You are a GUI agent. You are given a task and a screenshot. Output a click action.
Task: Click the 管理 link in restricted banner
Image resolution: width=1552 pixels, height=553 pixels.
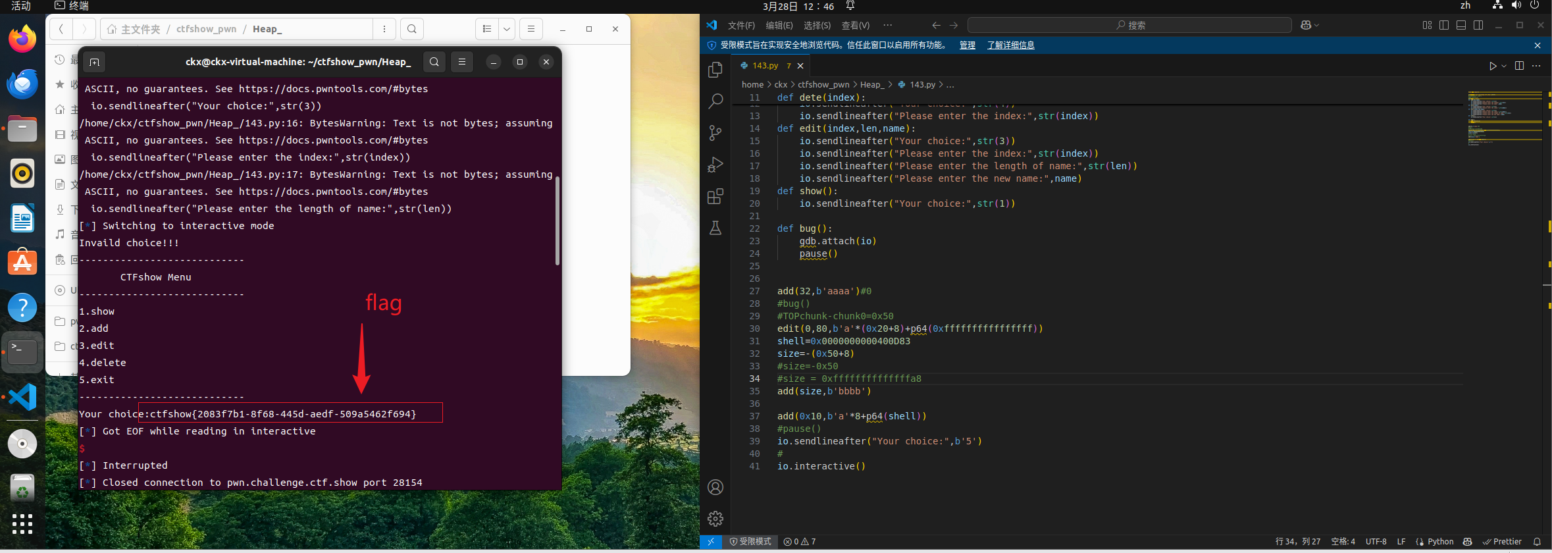[968, 45]
